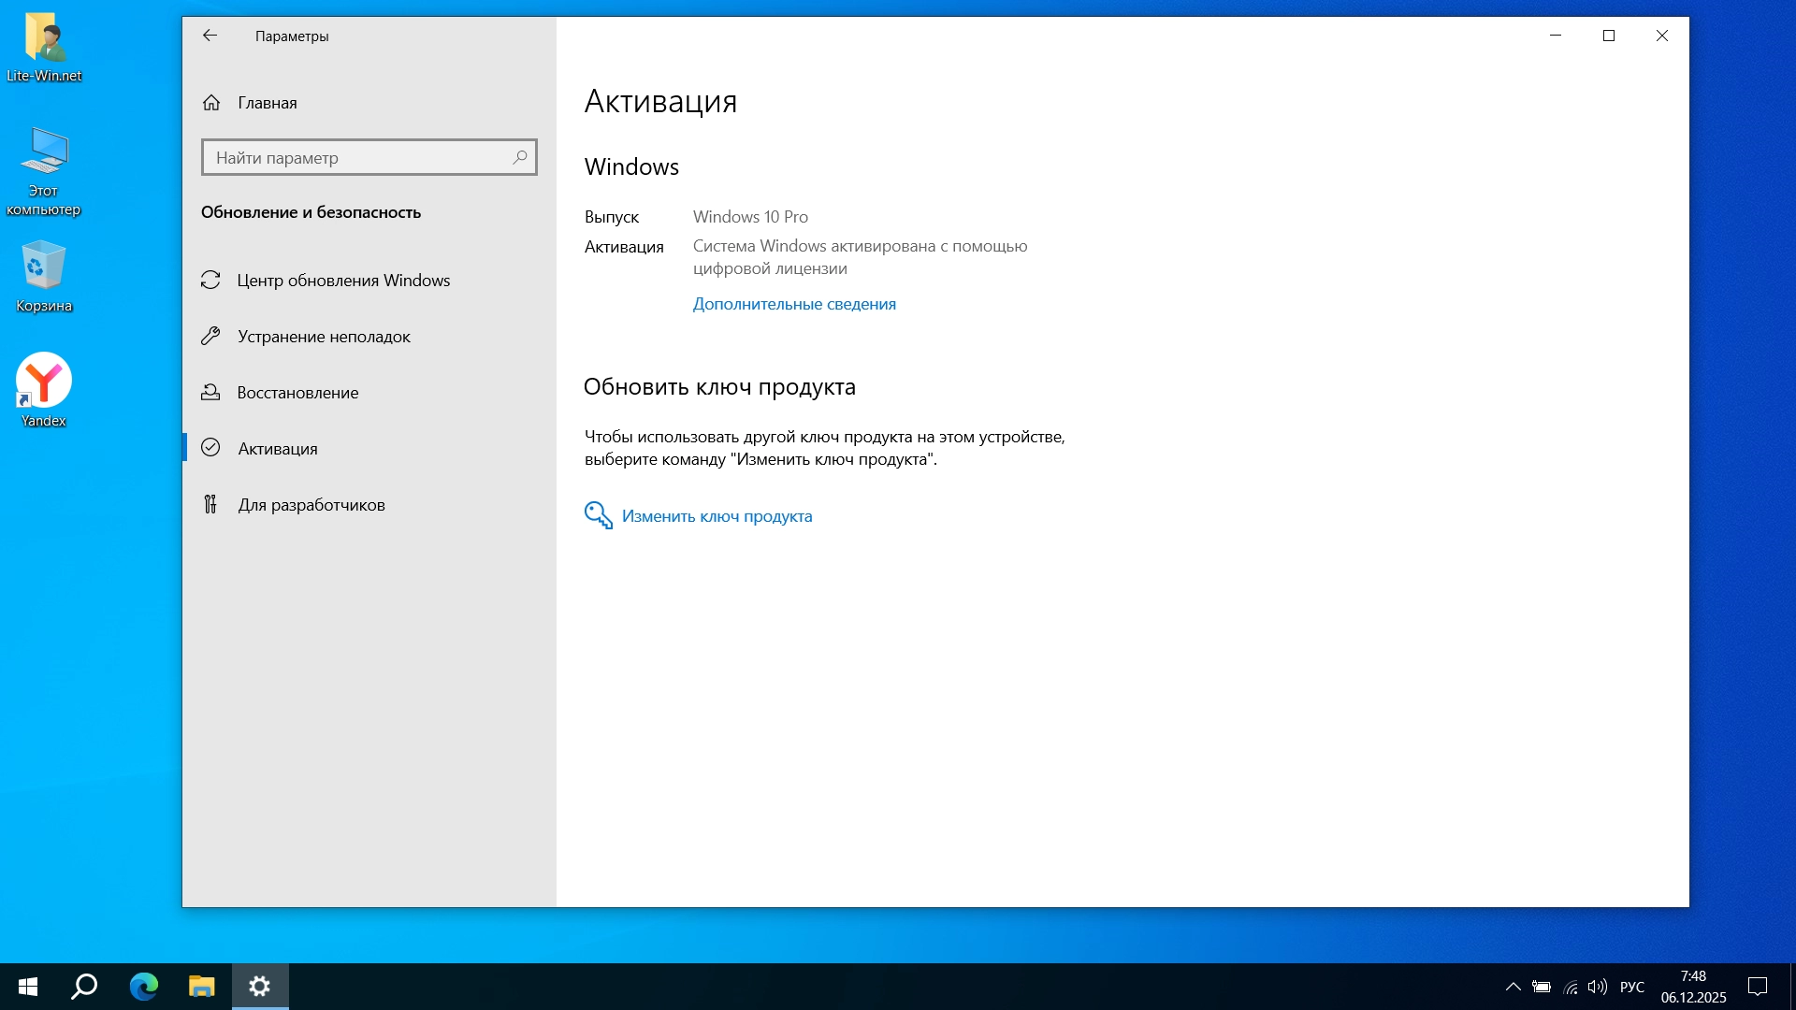The image size is (1796, 1010).
Task: Click Изменить ключ продукта link
Action: click(x=717, y=516)
